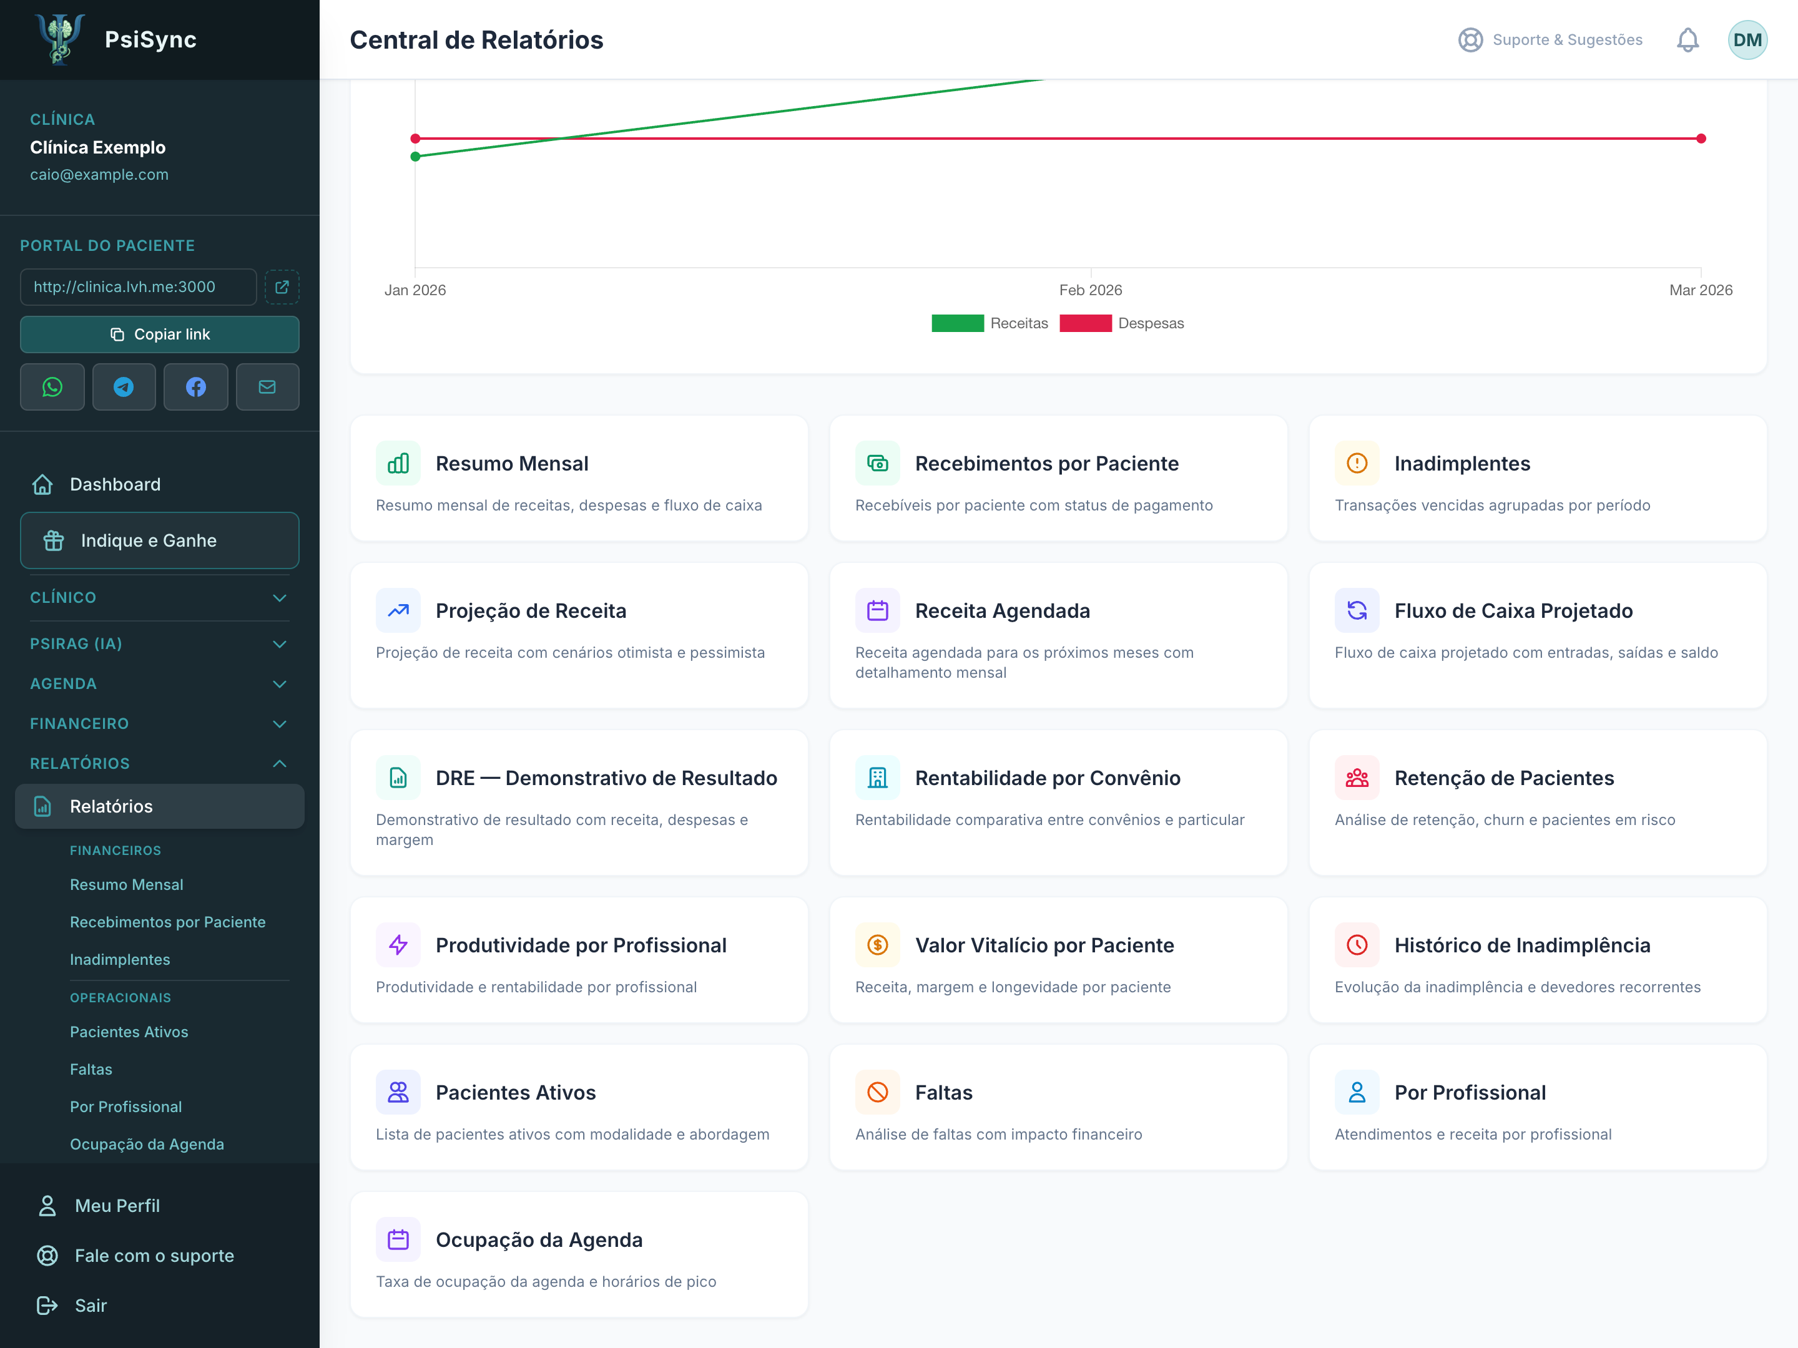Click the Por Profissional person icon
Image resolution: width=1798 pixels, height=1348 pixels.
[x=1357, y=1092]
